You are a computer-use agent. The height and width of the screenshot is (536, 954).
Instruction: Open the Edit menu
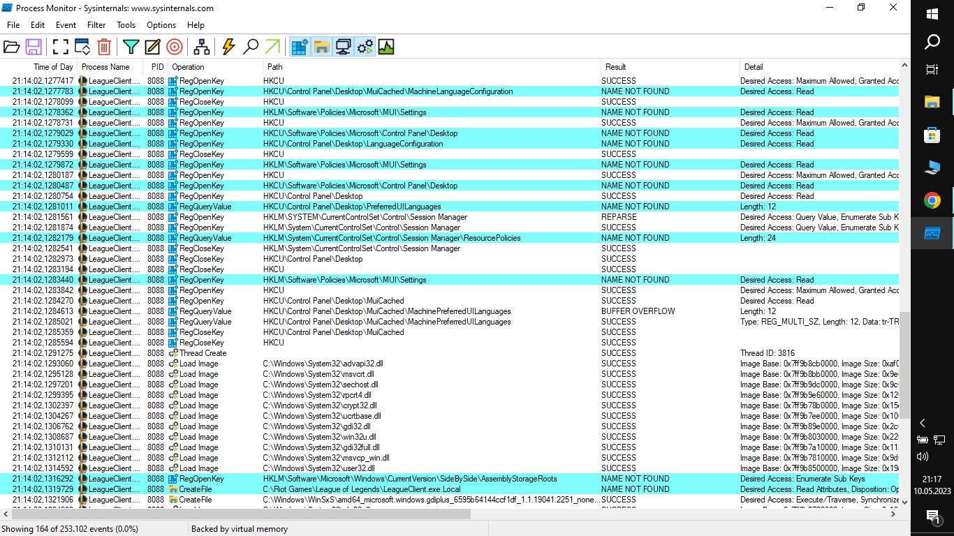pos(38,25)
